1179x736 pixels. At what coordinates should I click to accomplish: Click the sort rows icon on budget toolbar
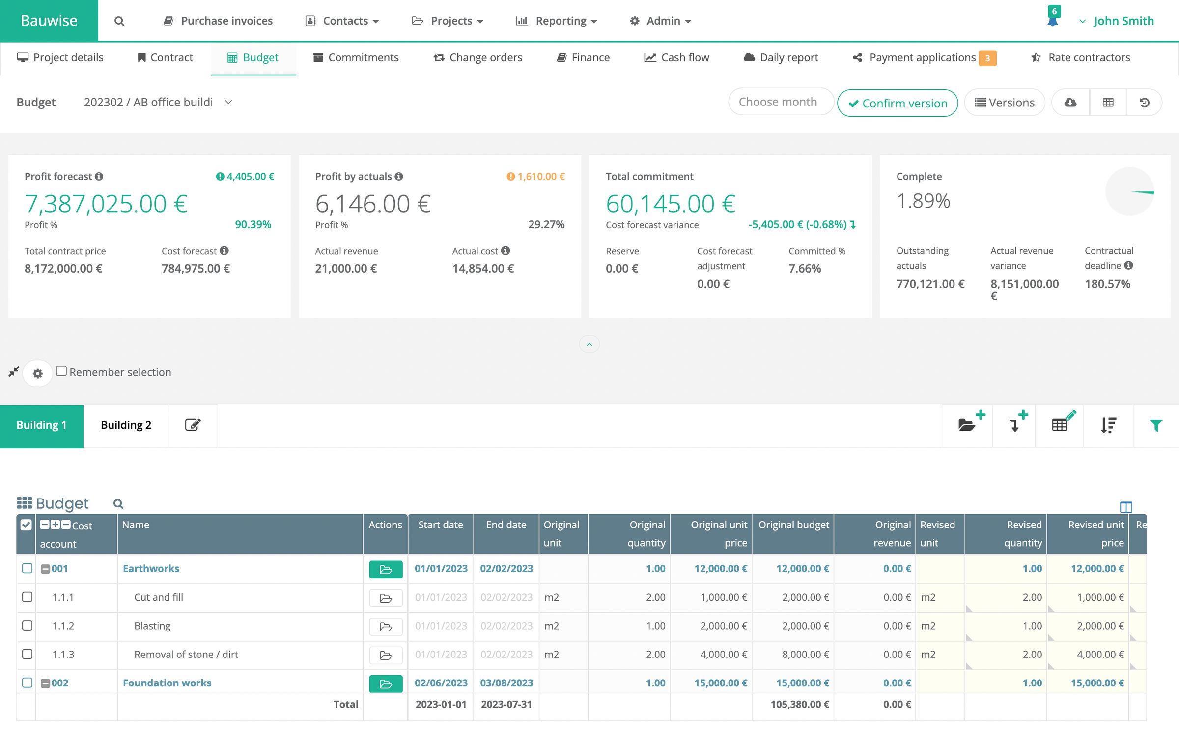[1108, 425]
